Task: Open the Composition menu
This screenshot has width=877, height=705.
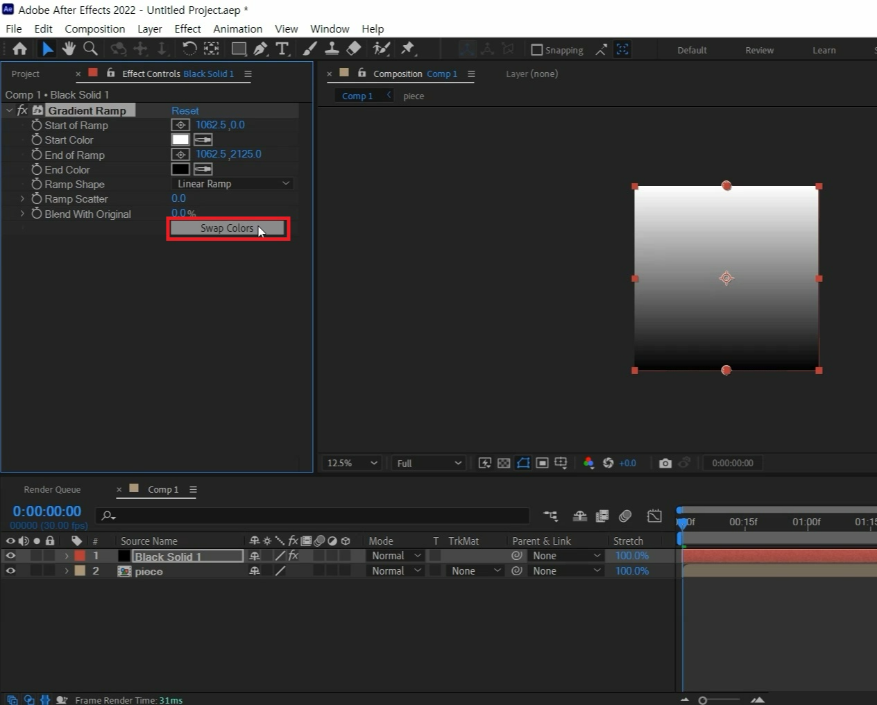Action: [x=95, y=28]
